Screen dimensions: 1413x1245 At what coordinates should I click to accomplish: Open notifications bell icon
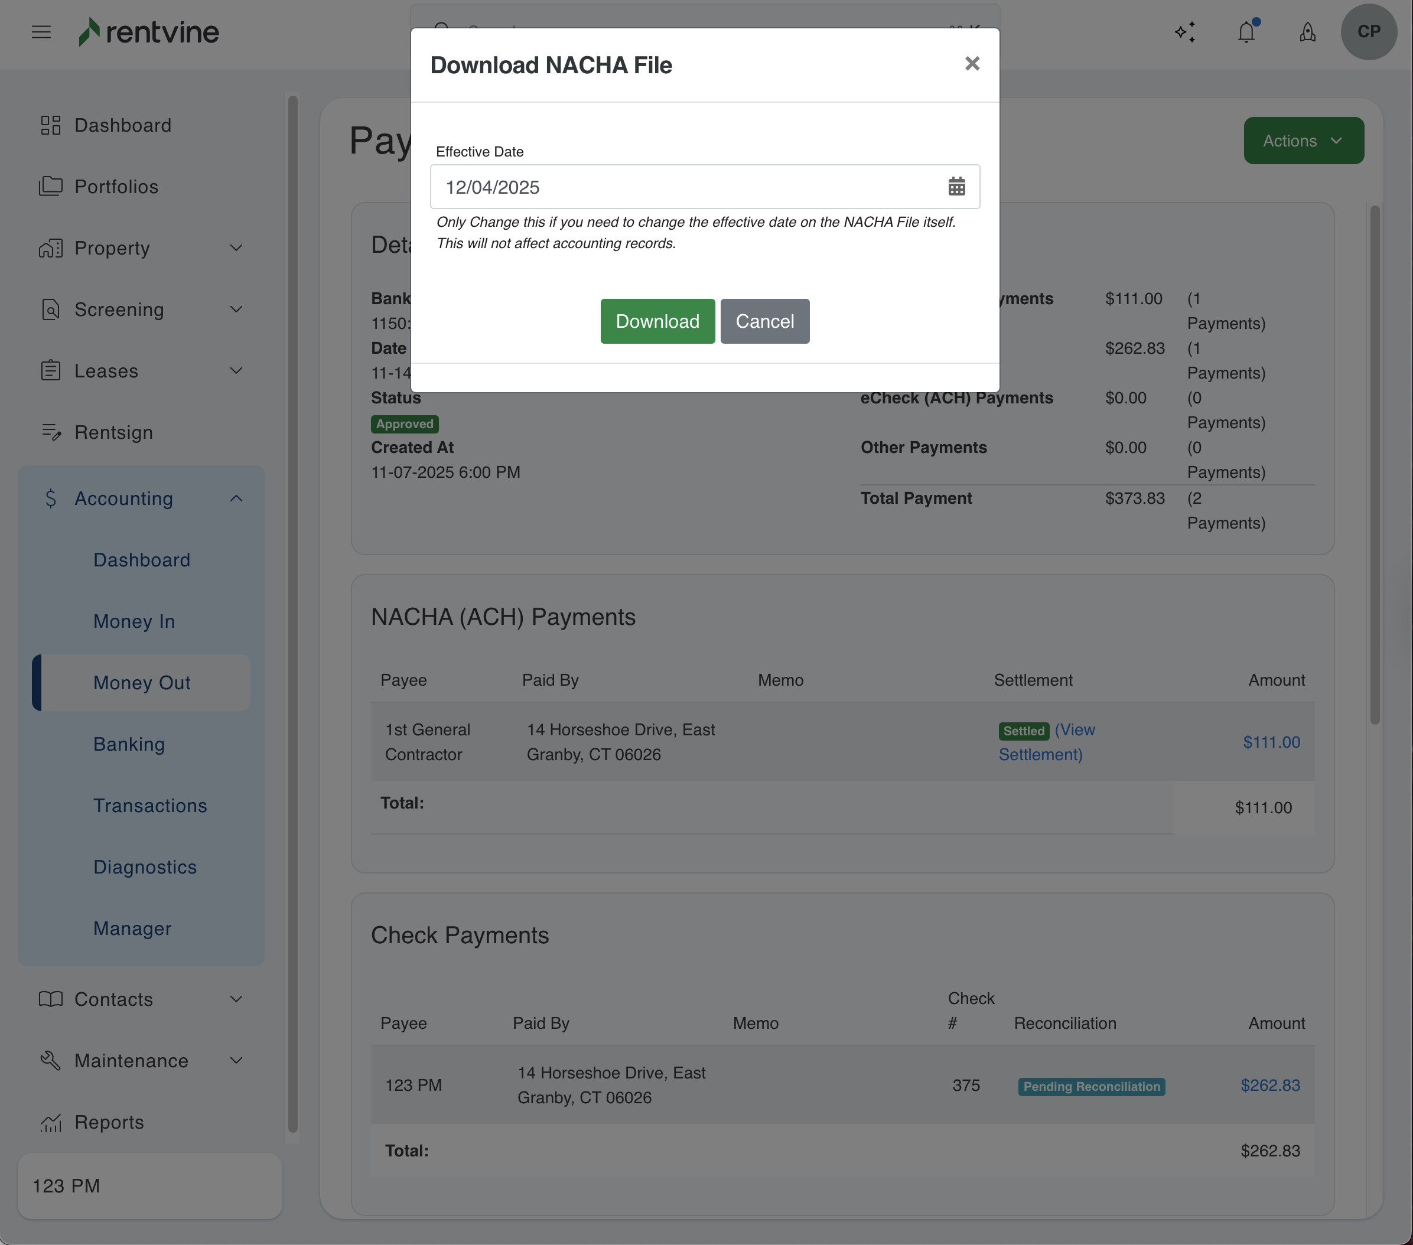(x=1246, y=32)
